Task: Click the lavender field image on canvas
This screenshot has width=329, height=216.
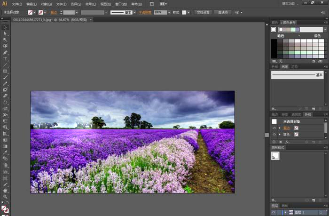Action: coord(132,142)
